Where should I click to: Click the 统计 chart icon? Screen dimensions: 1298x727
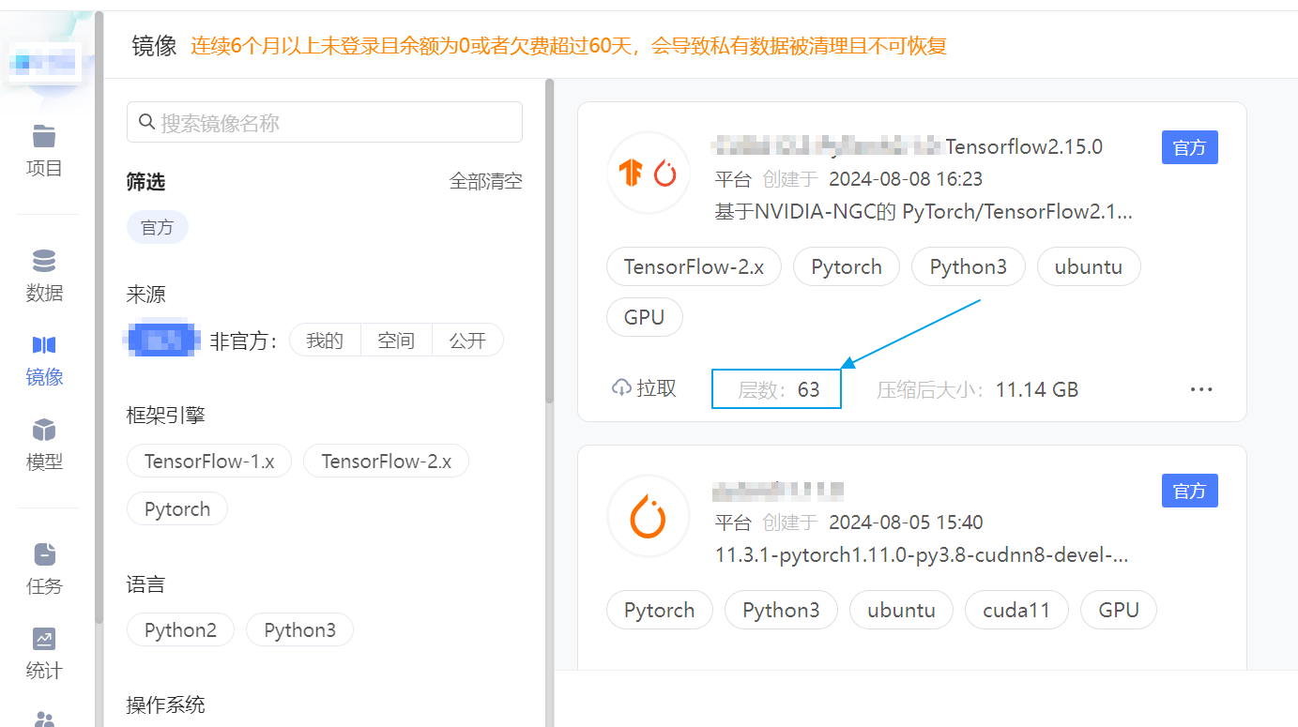[44, 640]
